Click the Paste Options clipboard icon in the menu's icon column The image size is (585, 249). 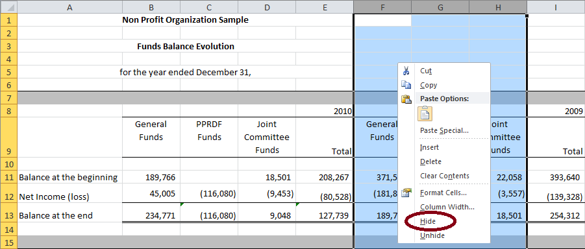(406, 99)
